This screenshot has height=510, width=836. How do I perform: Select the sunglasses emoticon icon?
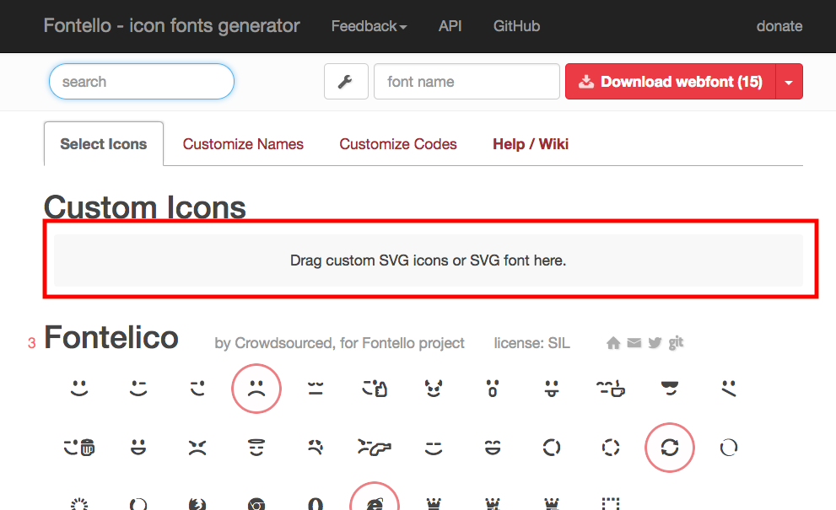(670, 388)
